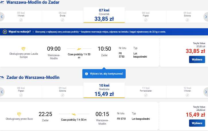Click the departing plane icon next to Warszawa-Modlin do Zadar
The image size is (208, 131).
[x=2, y=2]
